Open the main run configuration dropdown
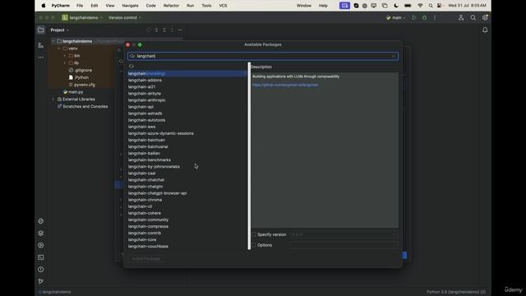Image resolution: width=526 pixels, height=296 pixels. [x=396, y=18]
